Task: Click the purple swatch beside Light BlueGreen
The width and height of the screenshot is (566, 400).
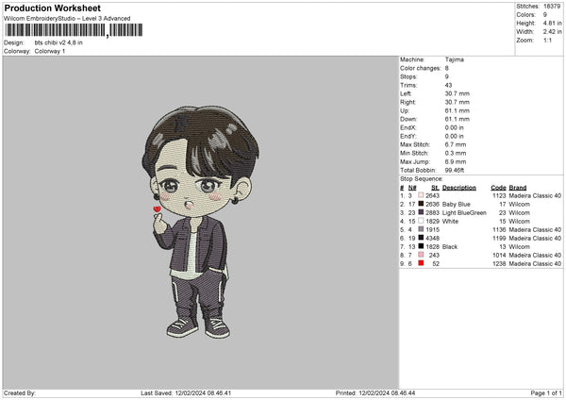Action: tap(421, 212)
